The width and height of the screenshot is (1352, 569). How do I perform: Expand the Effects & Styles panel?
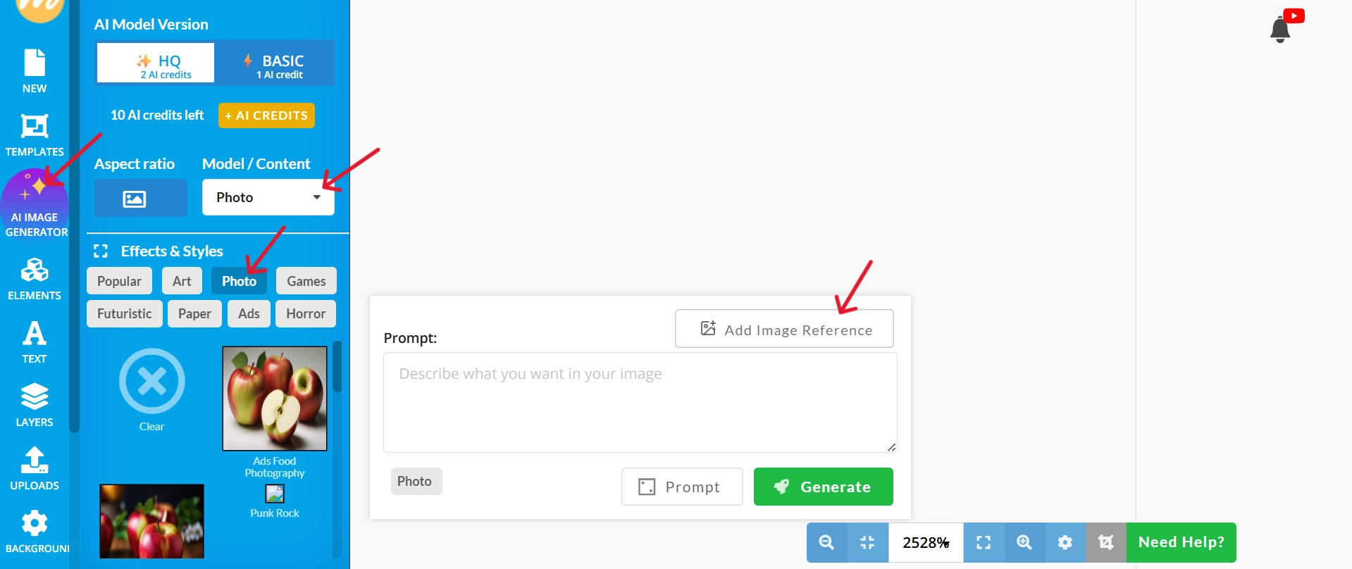100,251
